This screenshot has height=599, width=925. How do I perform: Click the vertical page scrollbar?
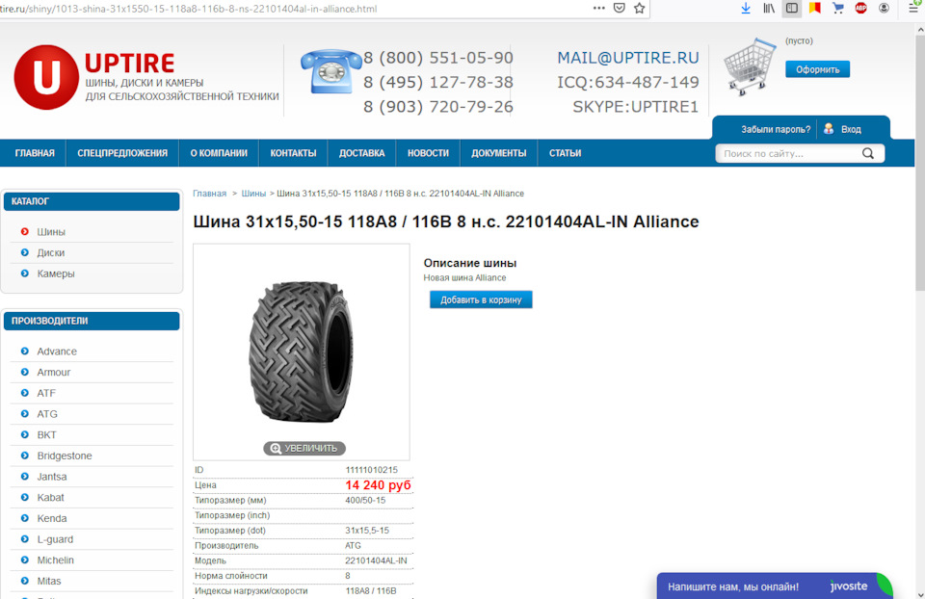[919, 311]
